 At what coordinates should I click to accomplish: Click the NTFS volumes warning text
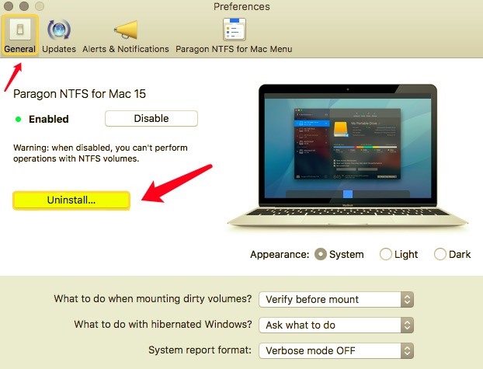pyautogui.click(x=100, y=153)
